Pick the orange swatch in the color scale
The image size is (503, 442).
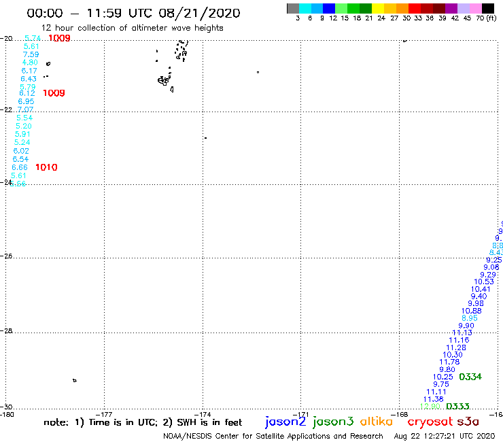tap(402, 8)
